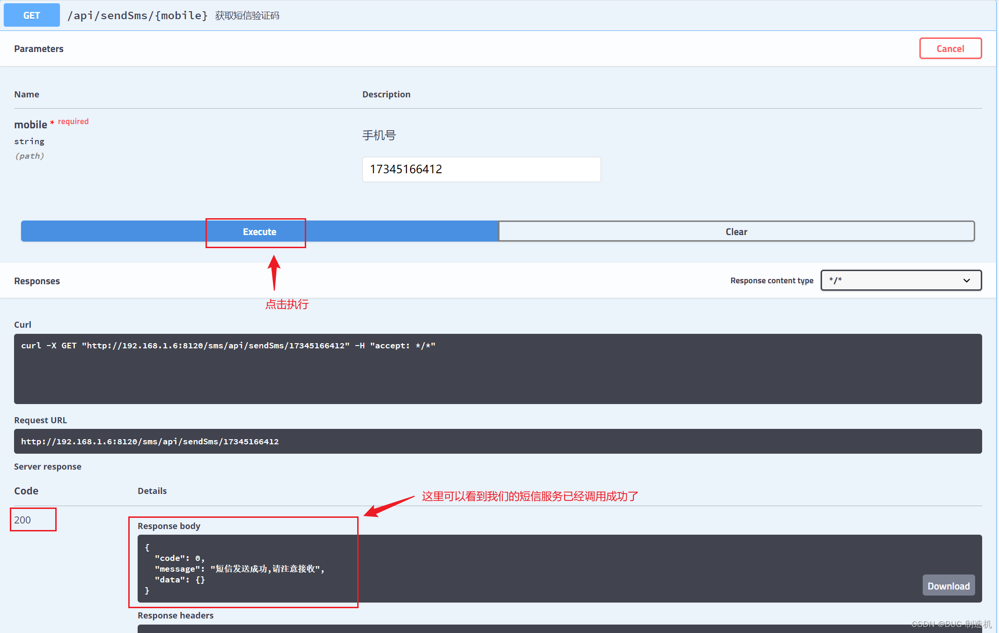Download the response body

coord(948,586)
